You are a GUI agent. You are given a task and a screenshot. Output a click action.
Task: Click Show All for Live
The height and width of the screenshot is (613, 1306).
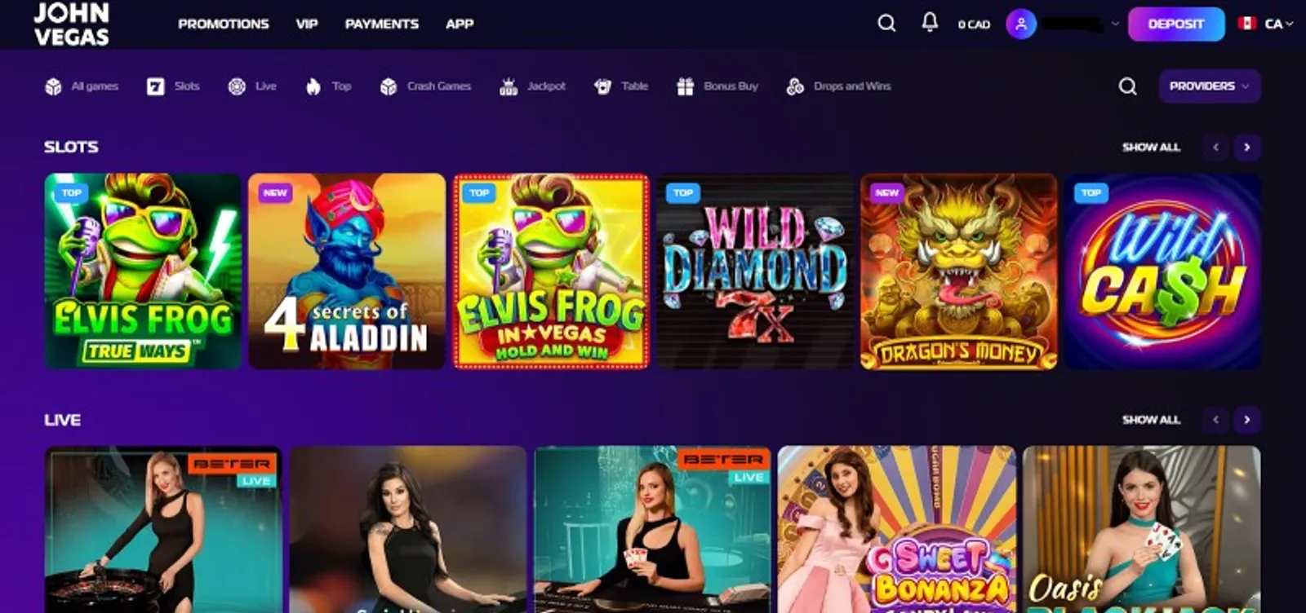(1151, 420)
